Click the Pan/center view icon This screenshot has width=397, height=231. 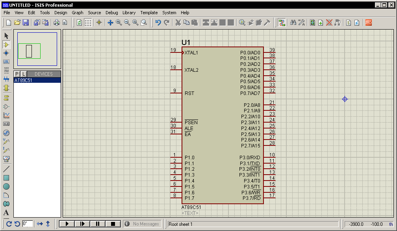[110, 22]
